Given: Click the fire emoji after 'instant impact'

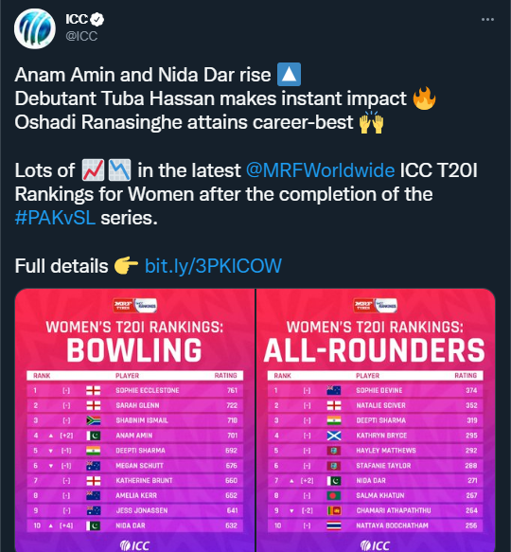Looking at the screenshot, I should tap(424, 98).
